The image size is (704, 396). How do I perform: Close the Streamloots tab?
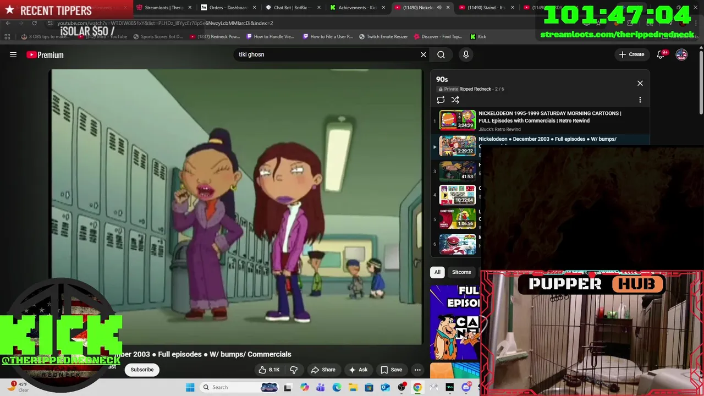coord(190,8)
